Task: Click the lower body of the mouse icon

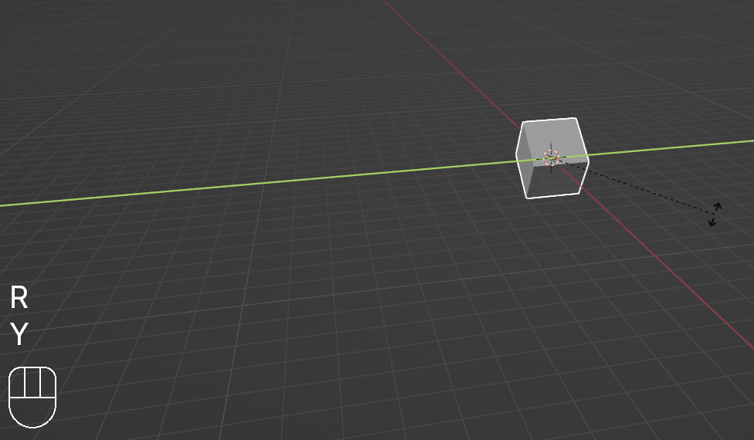Action: tap(32, 411)
